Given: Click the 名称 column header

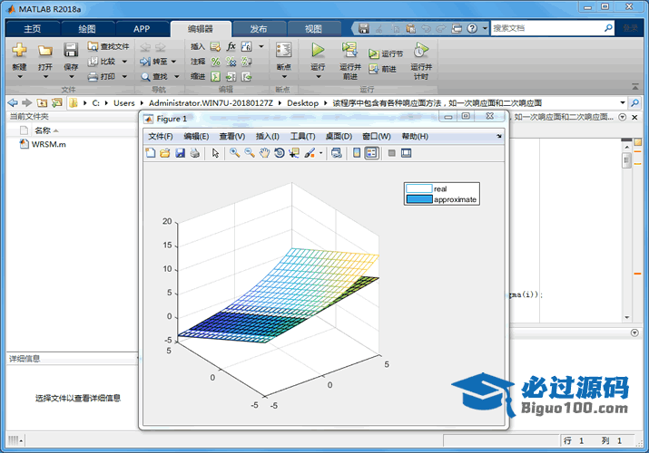Looking at the screenshot, I should coord(43,130).
